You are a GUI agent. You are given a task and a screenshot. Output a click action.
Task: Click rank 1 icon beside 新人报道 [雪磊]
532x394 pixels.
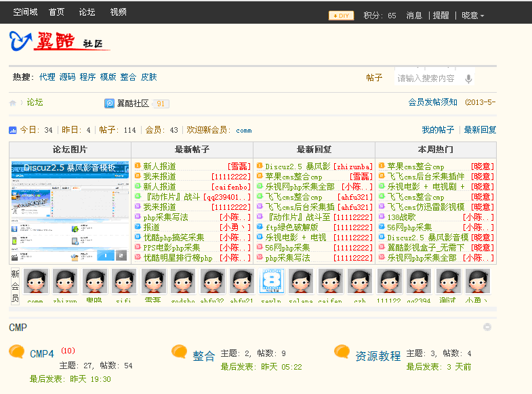pyautogui.click(x=138, y=166)
